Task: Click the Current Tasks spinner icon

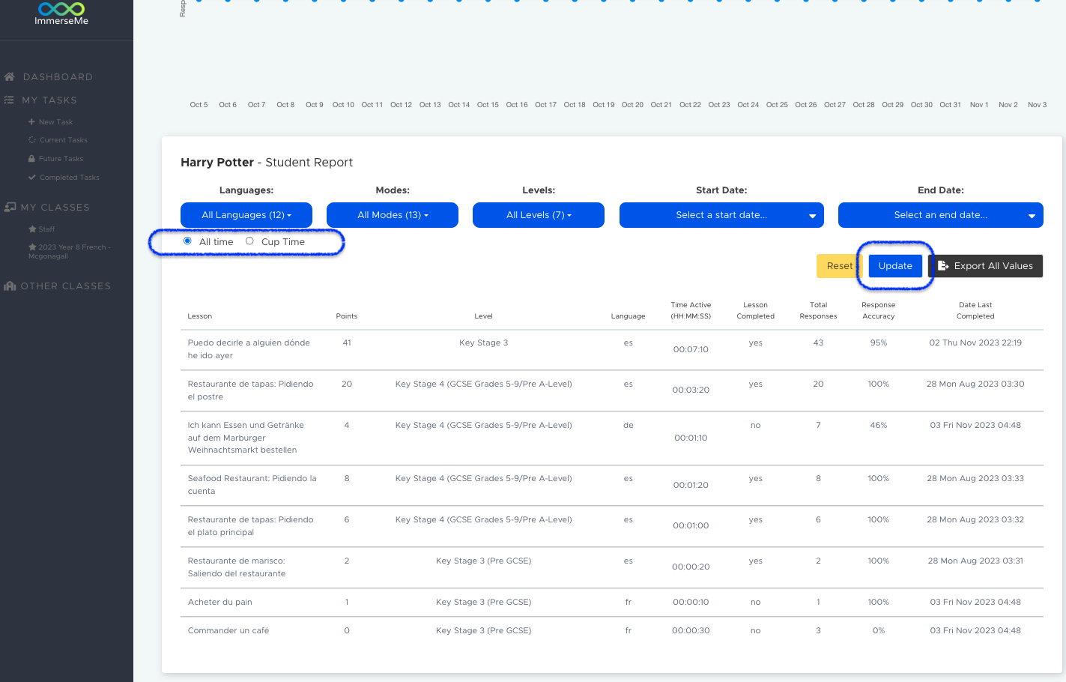Action: (31, 140)
